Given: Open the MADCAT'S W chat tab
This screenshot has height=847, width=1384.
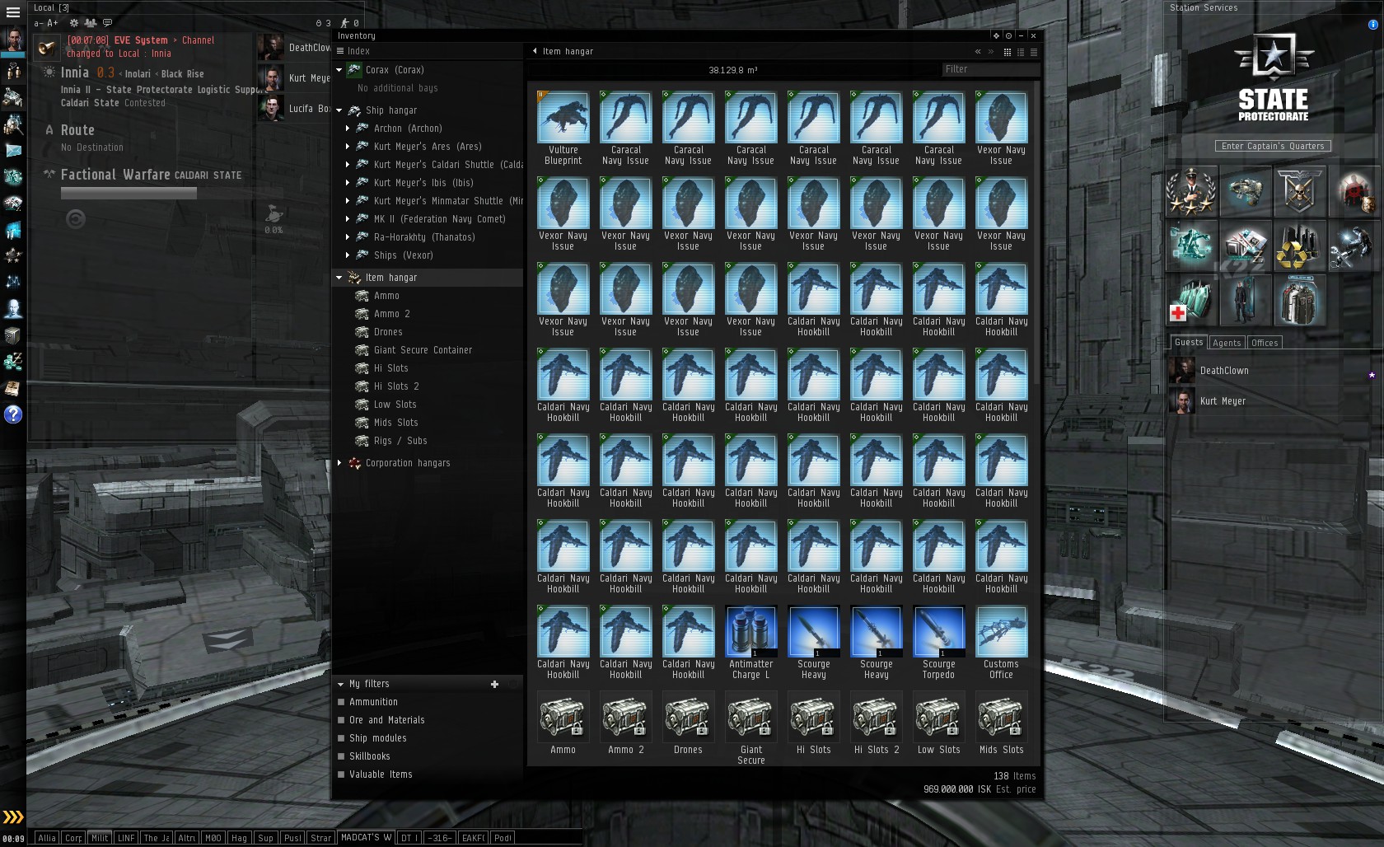Looking at the screenshot, I should 366,838.
